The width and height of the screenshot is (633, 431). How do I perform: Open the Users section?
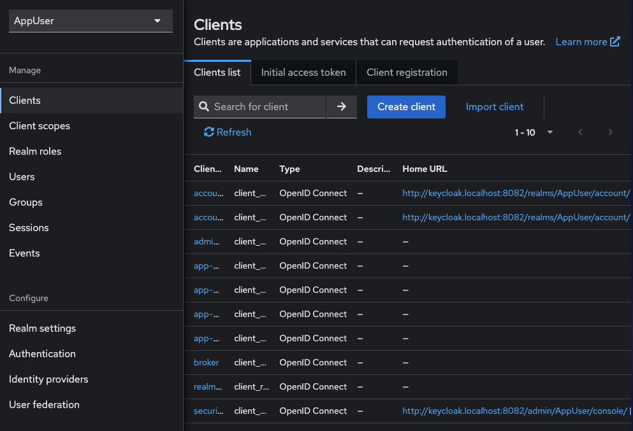click(x=21, y=176)
